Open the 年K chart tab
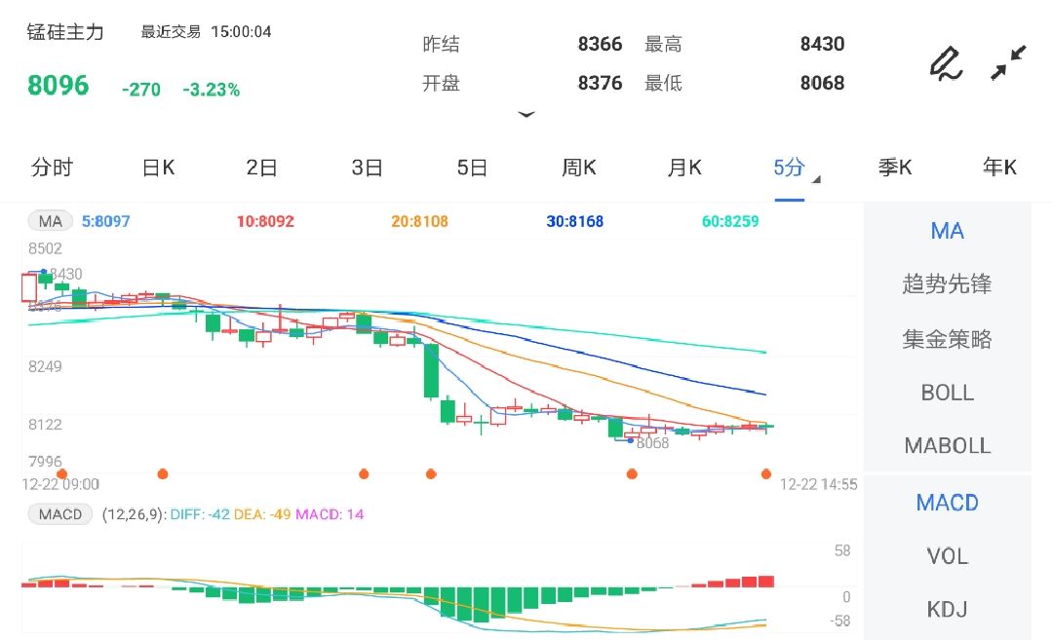1053x640 pixels. [x=999, y=167]
